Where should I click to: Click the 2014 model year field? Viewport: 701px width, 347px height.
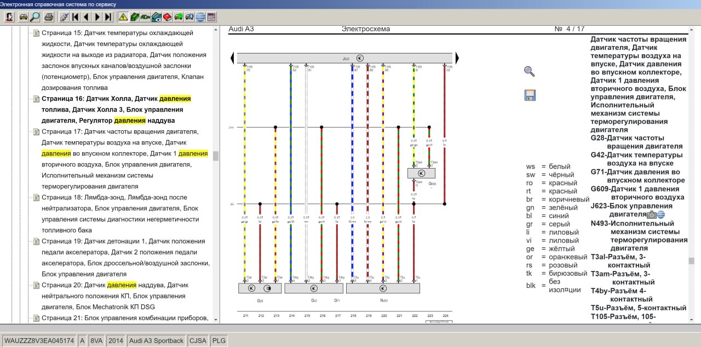116,340
